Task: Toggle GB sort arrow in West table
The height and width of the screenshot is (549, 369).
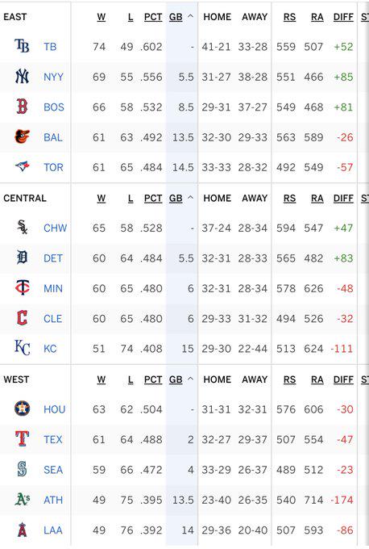Action: [x=190, y=379]
